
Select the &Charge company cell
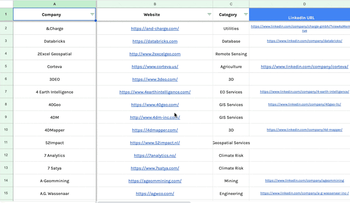coord(54,28)
